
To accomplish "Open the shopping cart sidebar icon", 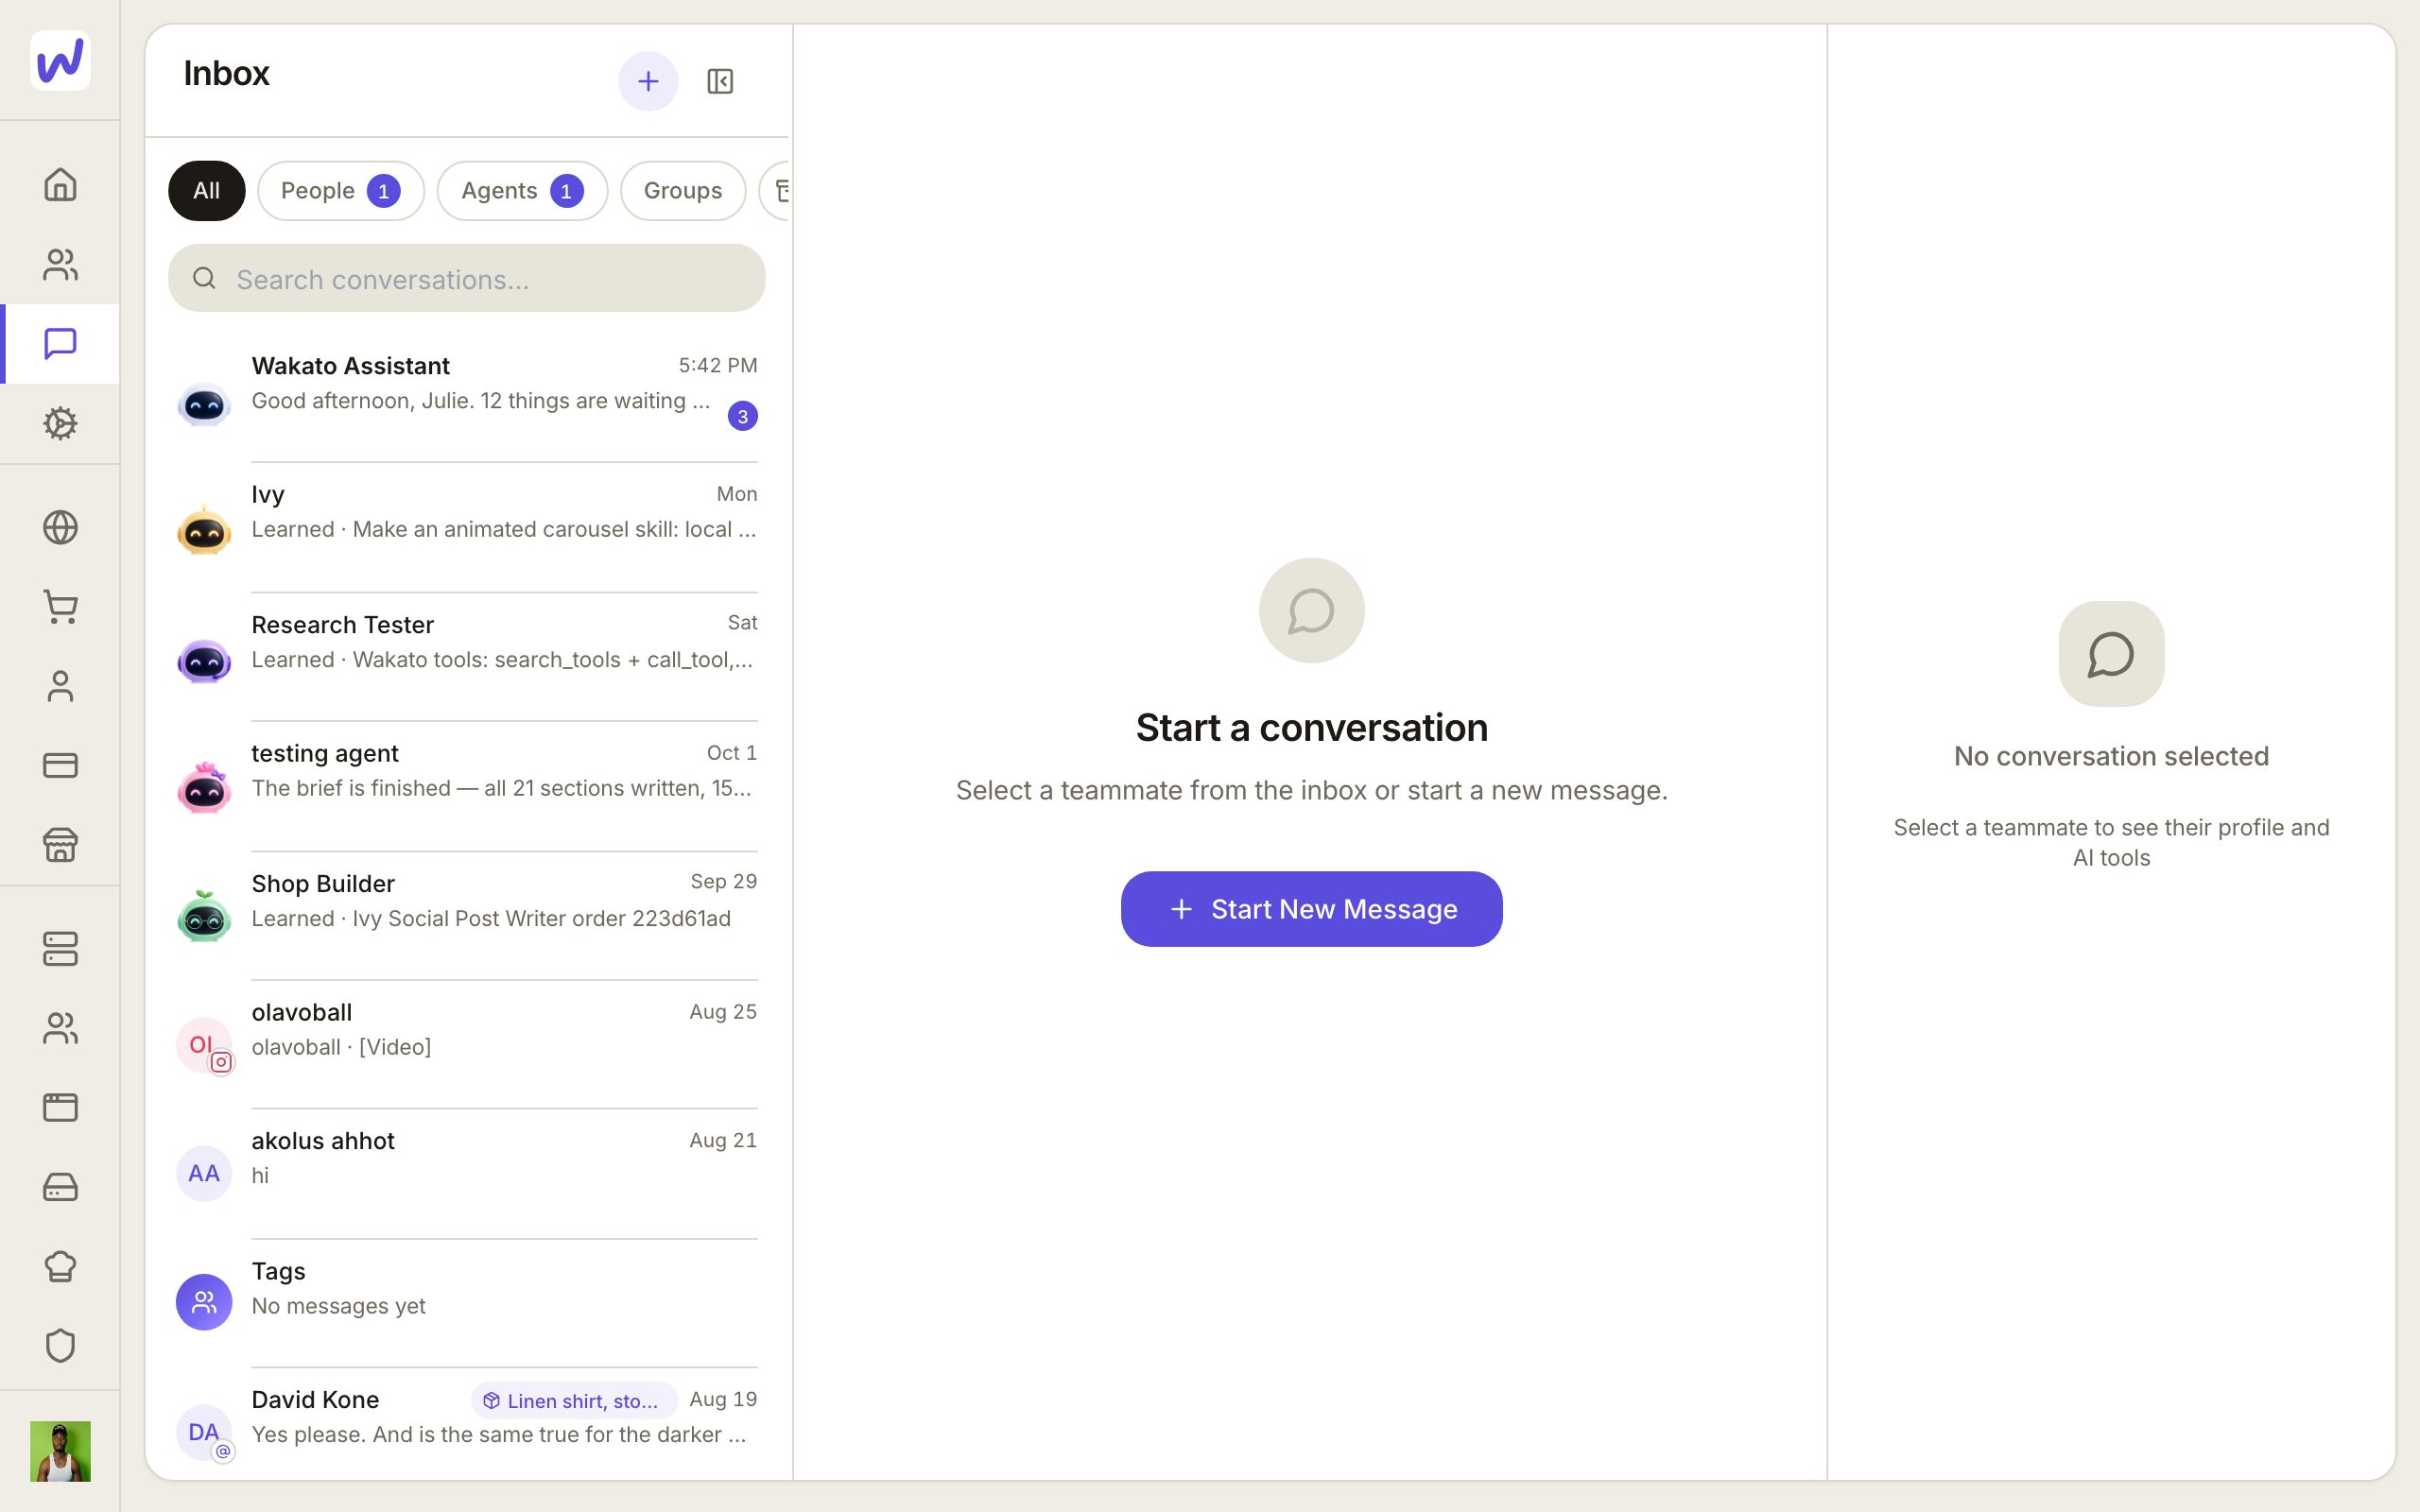I will point(60,607).
